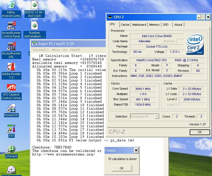
Task: Click the Allocated memory line in Super PI
Action: point(67,66)
